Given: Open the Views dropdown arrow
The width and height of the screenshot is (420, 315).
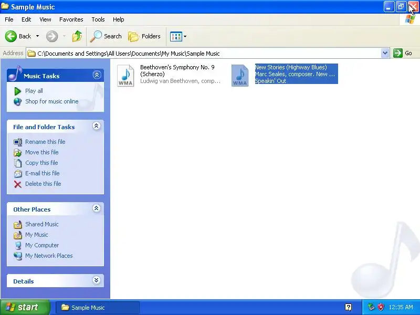Looking at the screenshot, I should (x=185, y=36).
